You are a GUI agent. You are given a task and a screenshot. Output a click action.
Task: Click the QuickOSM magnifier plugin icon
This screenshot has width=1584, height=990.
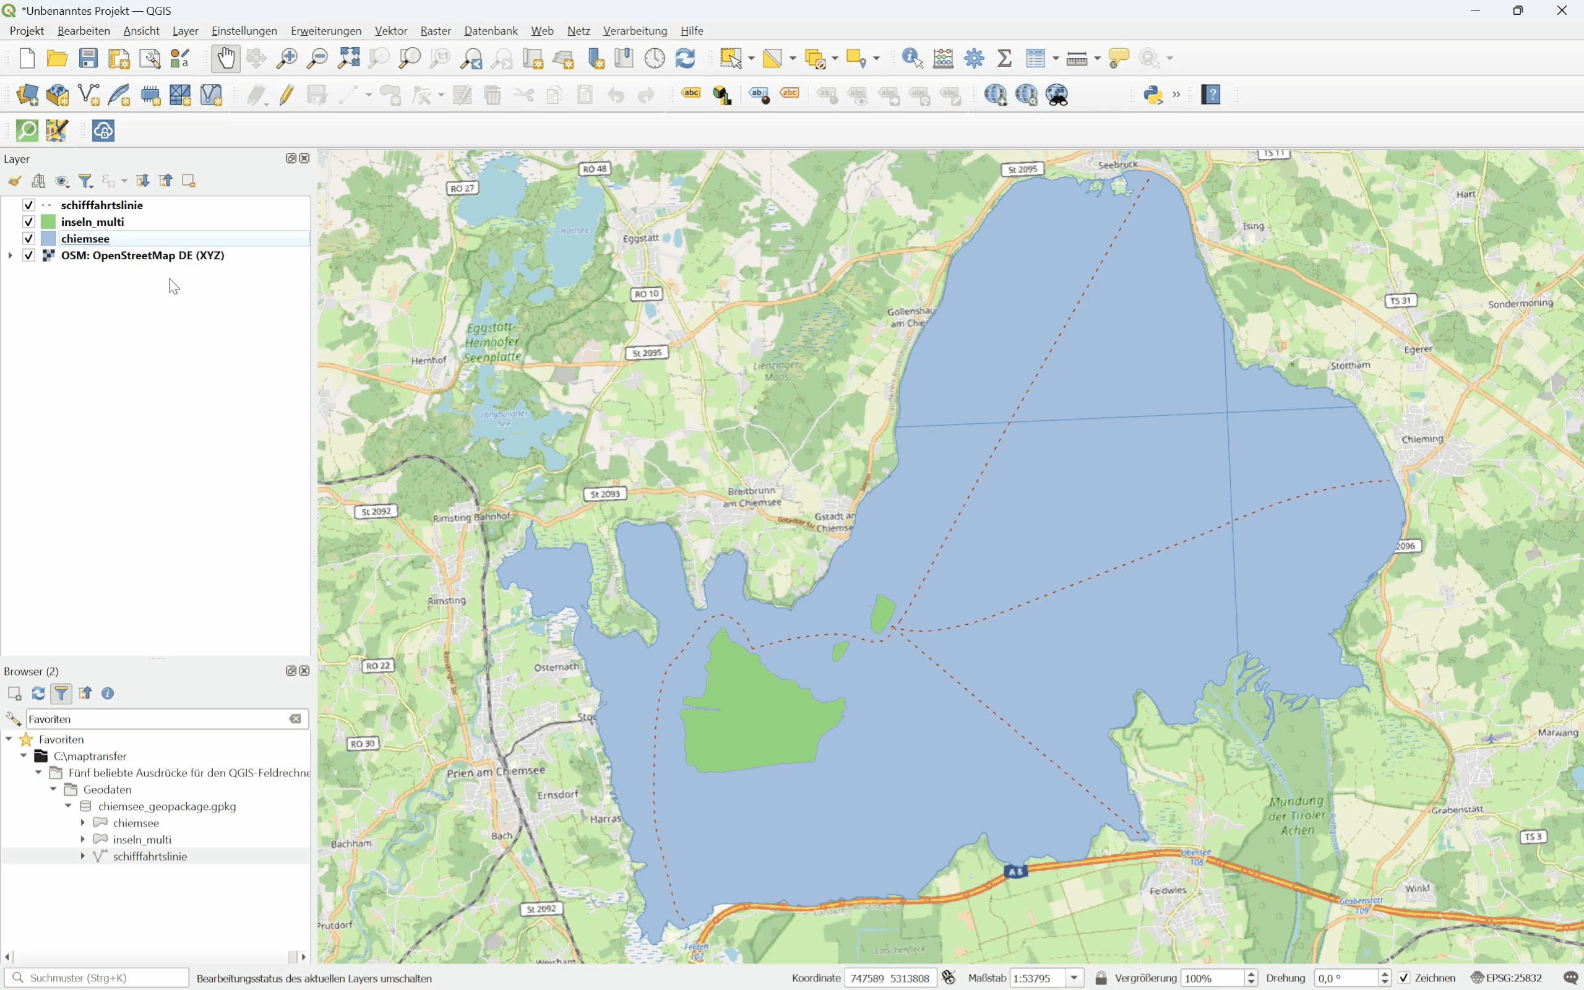pyautogui.click(x=27, y=131)
